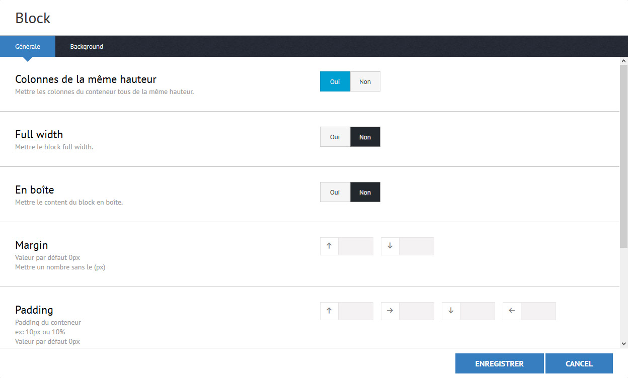Click the Padding top up-arrow icon
628x378 pixels.
(x=329, y=311)
